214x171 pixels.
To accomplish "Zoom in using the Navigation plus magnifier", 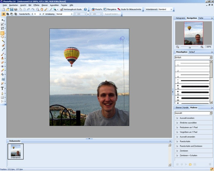I will coord(202,47).
